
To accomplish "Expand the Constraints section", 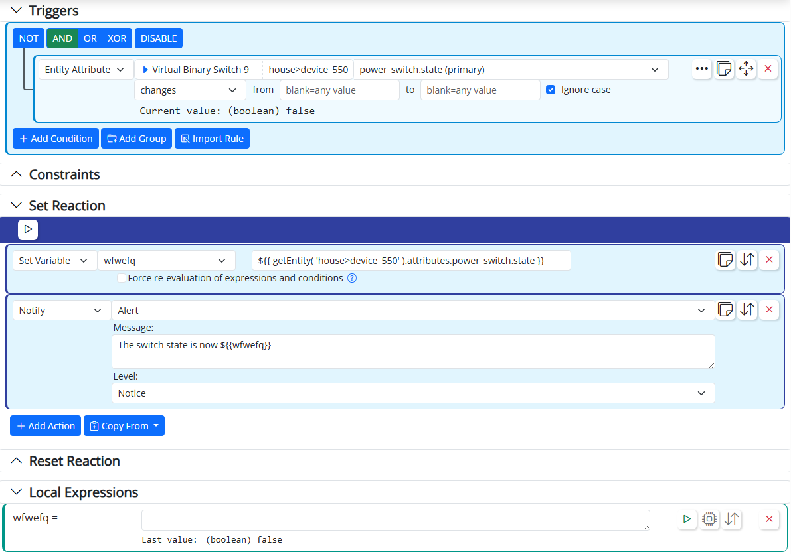I will (x=16, y=174).
